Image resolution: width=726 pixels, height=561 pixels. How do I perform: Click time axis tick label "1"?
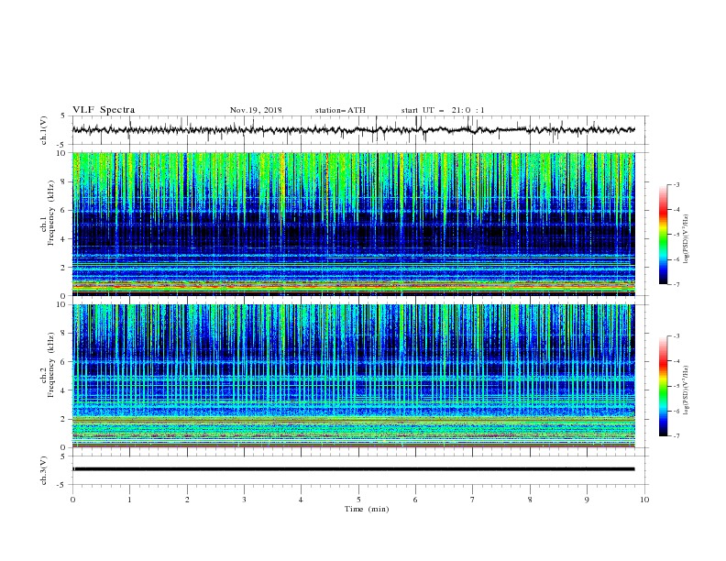click(x=129, y=500)
